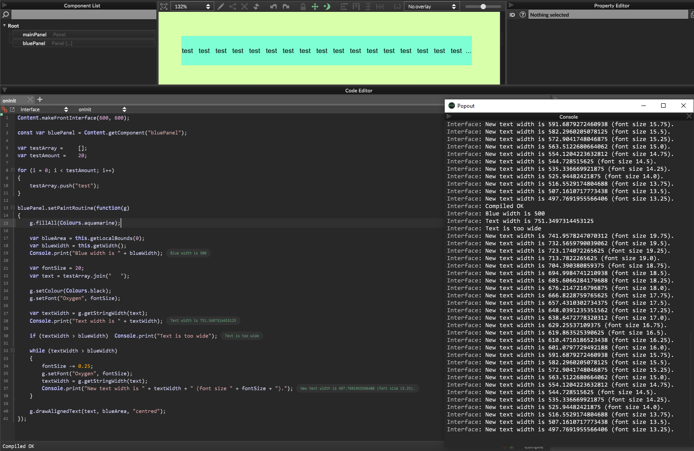Fold the while loop at line 32
The image size is (694, 451).
click(13, 351)
